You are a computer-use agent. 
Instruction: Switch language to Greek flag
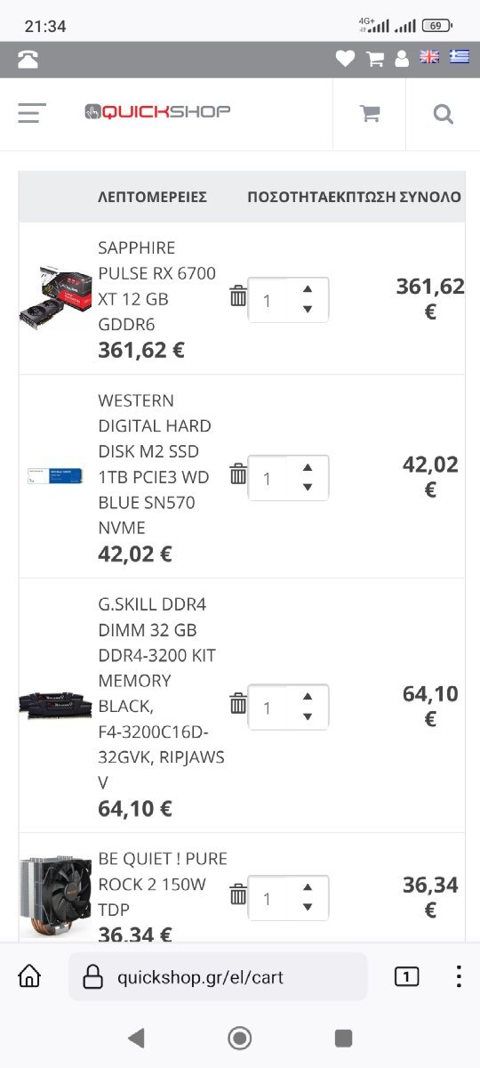[460, 57]
